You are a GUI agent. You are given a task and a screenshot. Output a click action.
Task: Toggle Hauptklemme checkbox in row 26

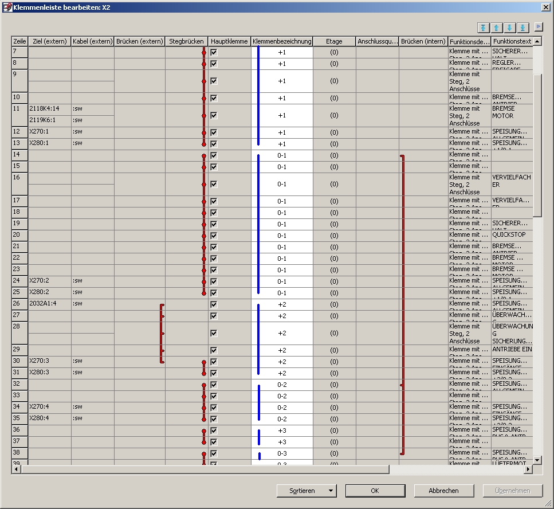214,304
